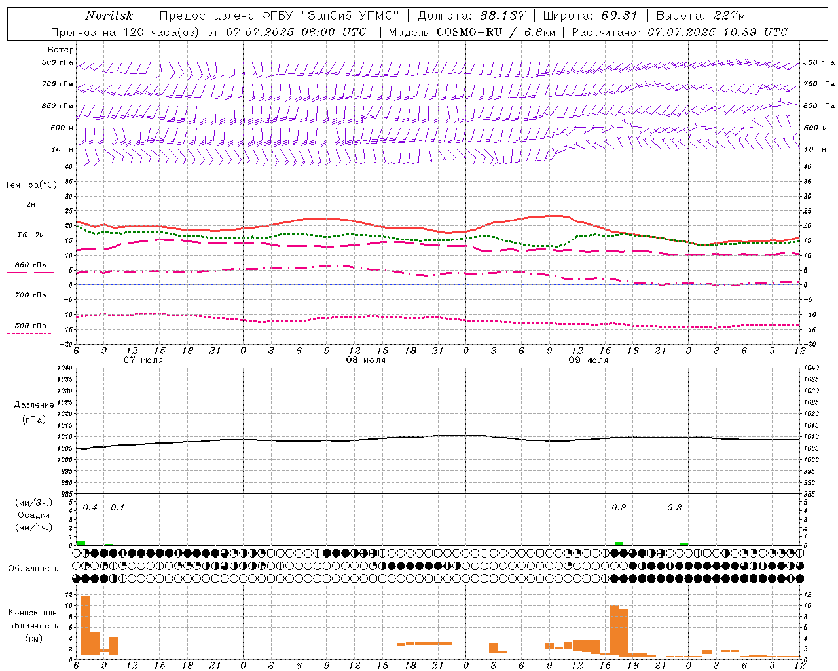The height and width of the screenshot is (671, 838).
Task: Click the 'Модель COSMO-RU / 6.6км' label
Action: (x=471, y=32)
